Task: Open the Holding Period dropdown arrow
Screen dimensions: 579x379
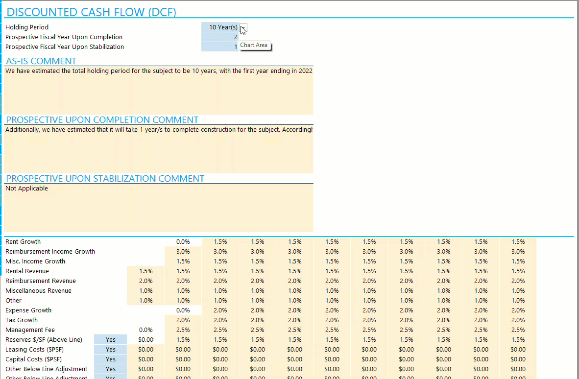Action: (x=243, y=27)
